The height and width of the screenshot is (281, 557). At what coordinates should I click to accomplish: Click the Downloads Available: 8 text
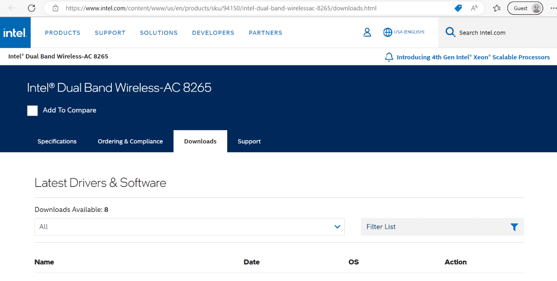click(71, 210)
